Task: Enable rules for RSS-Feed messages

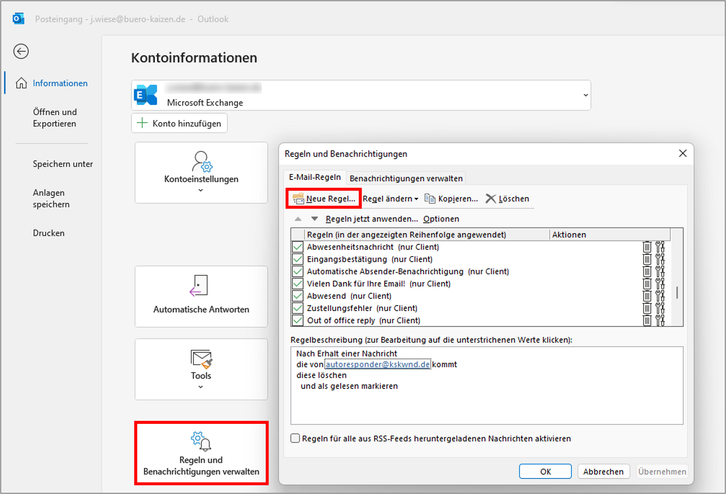Action: tap(295, 438)
